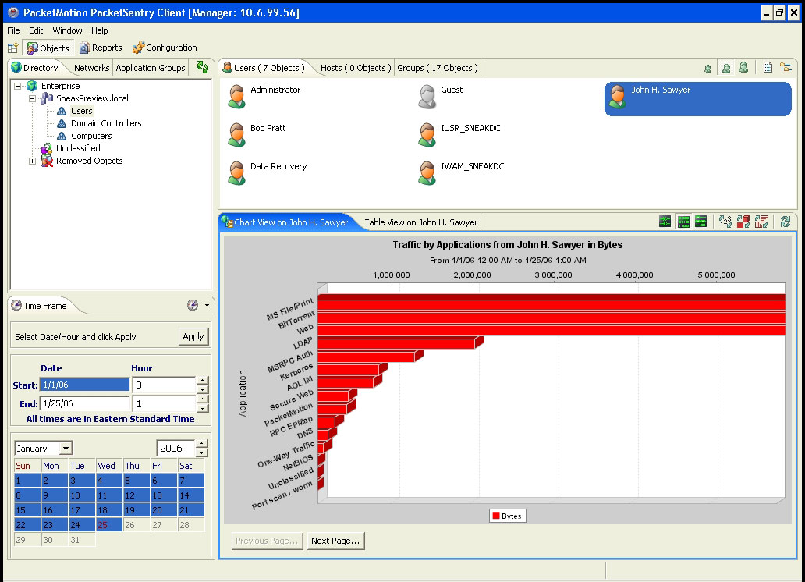Open Table View on John H. Sawyer tab
This screenshot has height=582, width=805.
coord(421,222)
